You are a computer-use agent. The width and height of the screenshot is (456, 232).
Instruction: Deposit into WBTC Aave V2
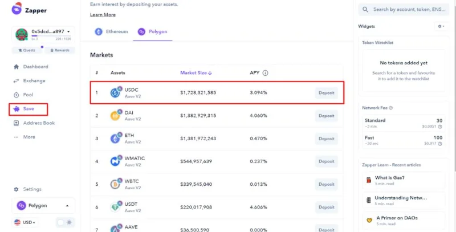tap(326, 184)
